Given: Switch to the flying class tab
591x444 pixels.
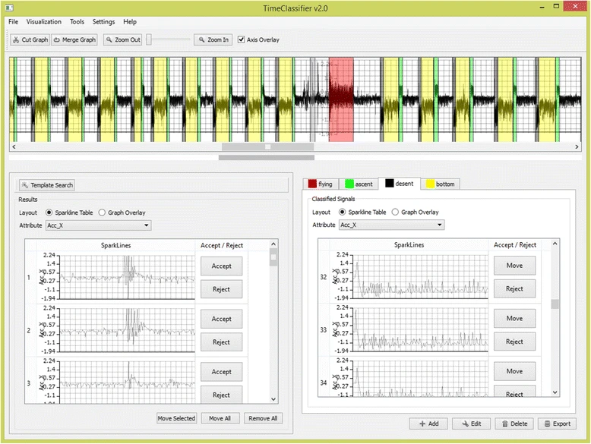Looking at the screenshot, I should [321, 184].
